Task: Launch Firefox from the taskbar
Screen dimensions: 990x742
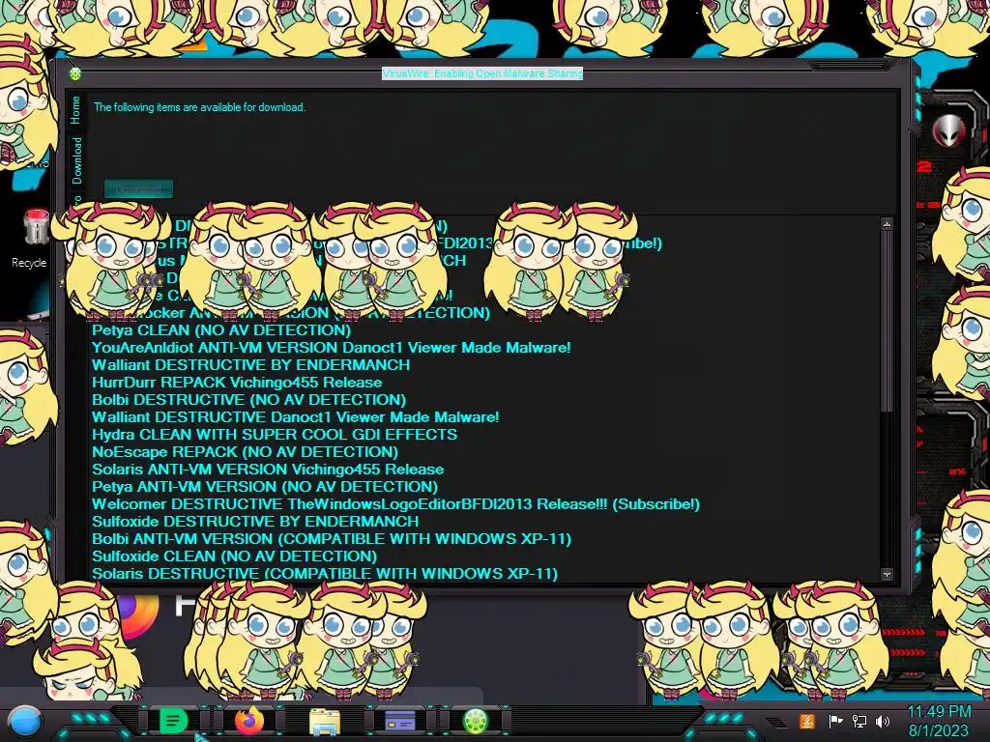Action: 249,721
